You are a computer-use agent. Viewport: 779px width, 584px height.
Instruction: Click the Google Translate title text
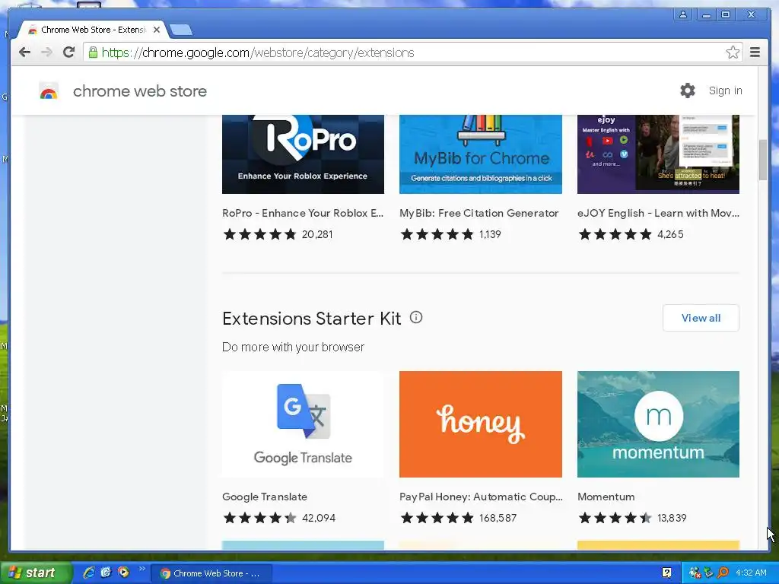point(264,497)
